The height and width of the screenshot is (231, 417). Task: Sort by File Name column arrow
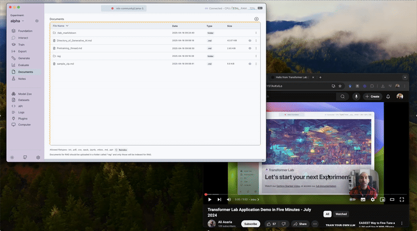coord(67,26)
